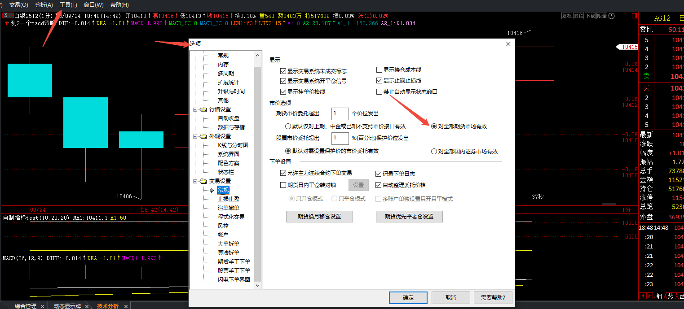Open the 工具(T) menu
Screen dimensions: 684x309
(x=69, y=4)
